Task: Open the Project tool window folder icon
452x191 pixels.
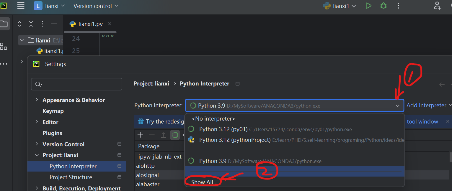Action: [4, 24]
